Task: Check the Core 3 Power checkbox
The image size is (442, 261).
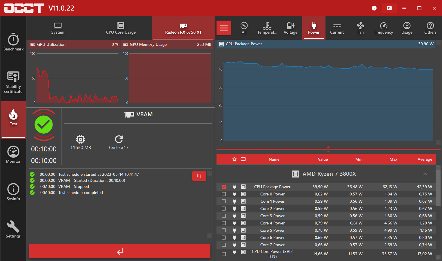Action: pos(224,216)
